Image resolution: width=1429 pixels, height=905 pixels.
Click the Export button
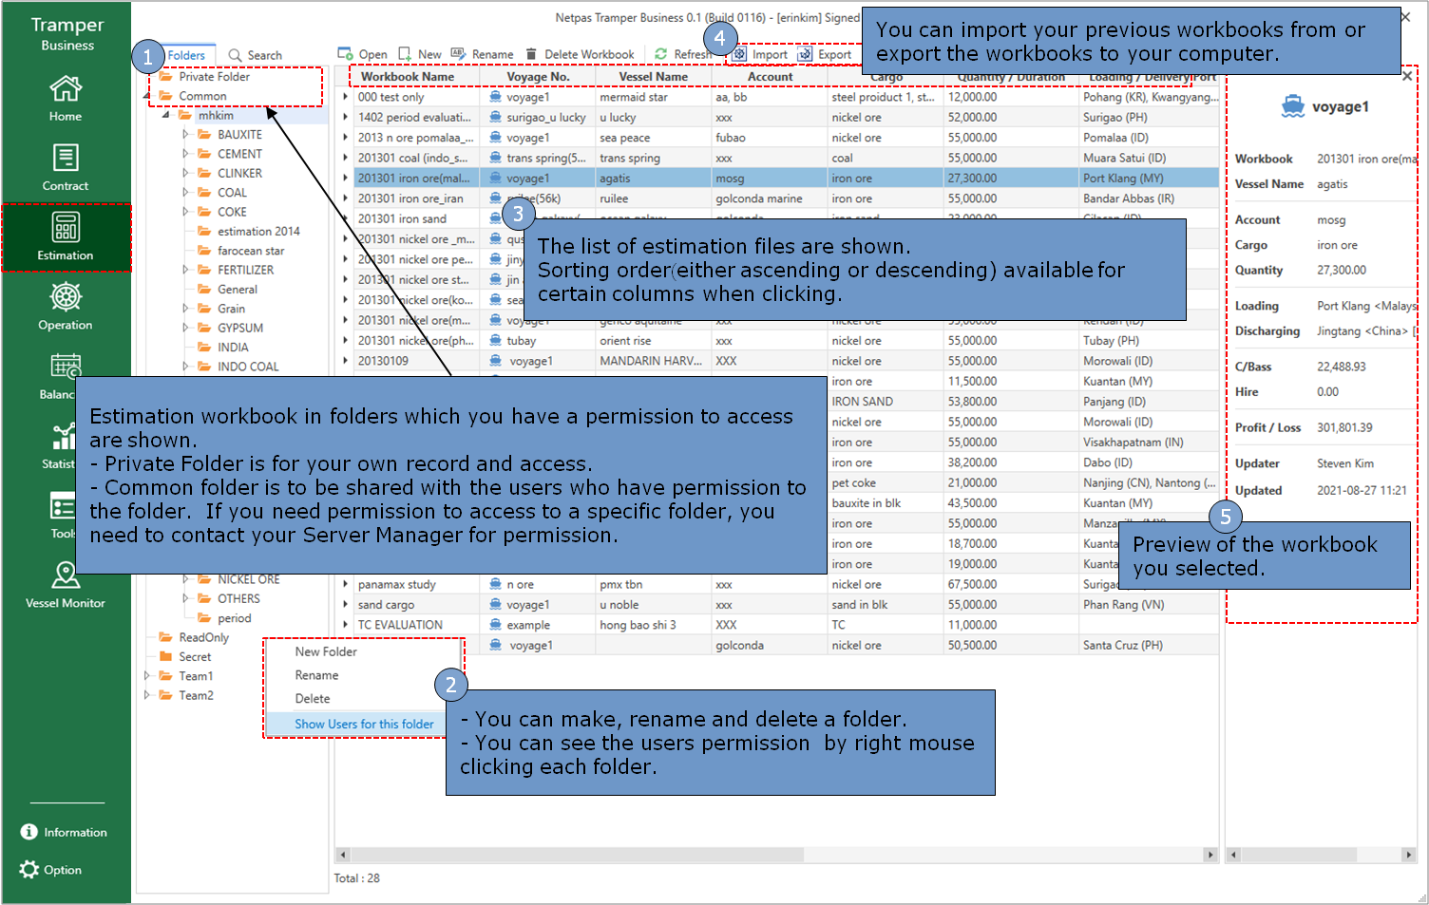point(825,54)
